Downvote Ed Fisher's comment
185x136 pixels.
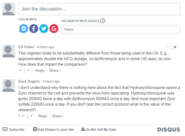point(28,70)
